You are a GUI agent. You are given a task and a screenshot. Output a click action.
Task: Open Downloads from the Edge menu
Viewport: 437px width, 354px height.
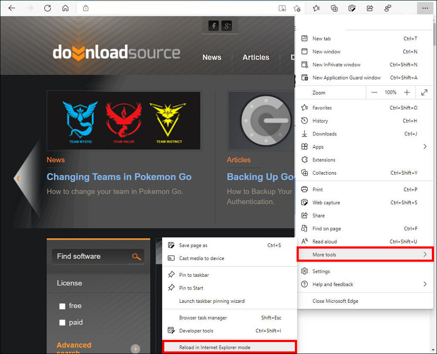pos(364,134)
